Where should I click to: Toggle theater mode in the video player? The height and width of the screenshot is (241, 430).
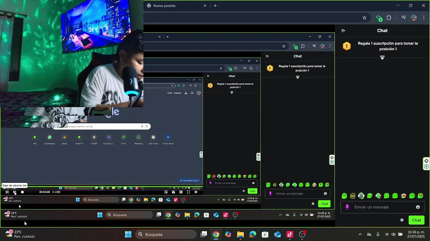pos(181,192)
